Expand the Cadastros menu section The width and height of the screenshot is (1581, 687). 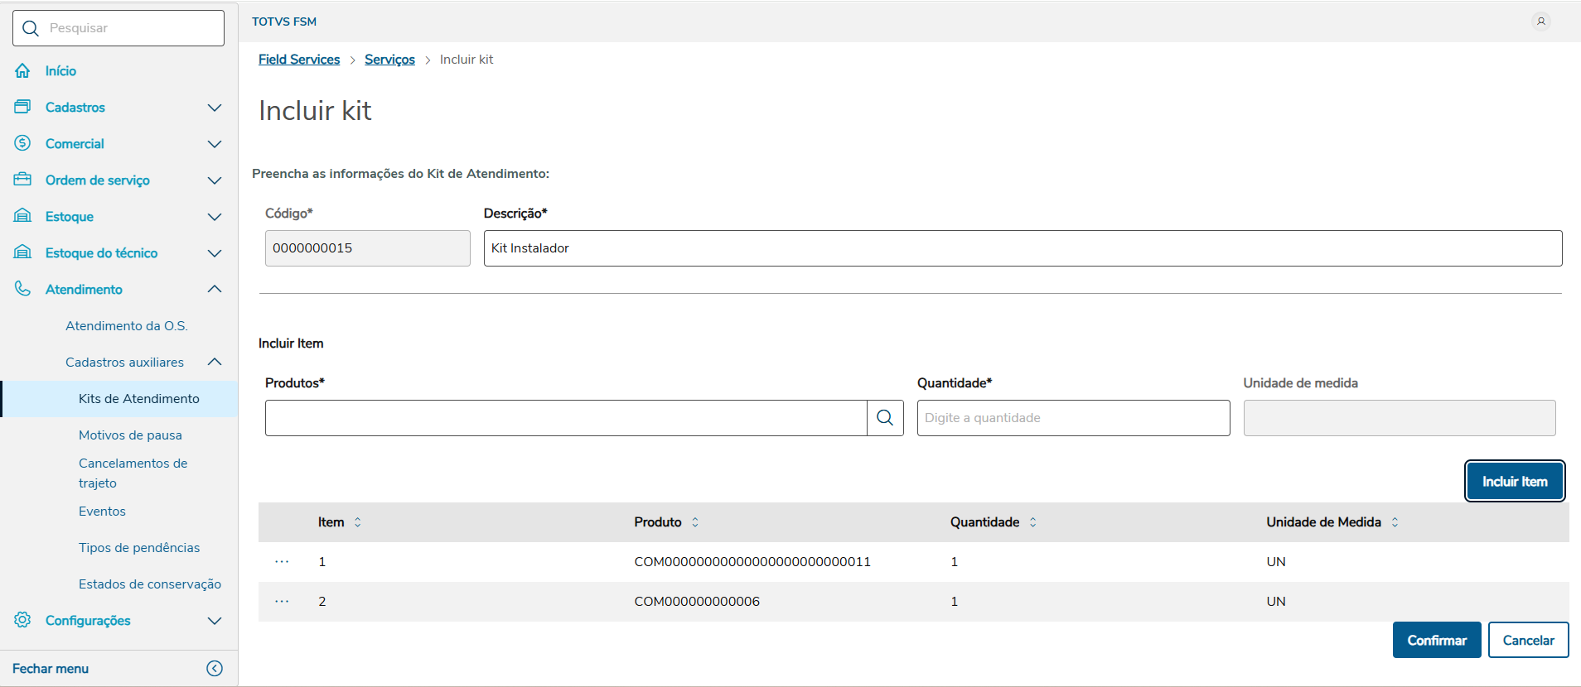[215, 108]
